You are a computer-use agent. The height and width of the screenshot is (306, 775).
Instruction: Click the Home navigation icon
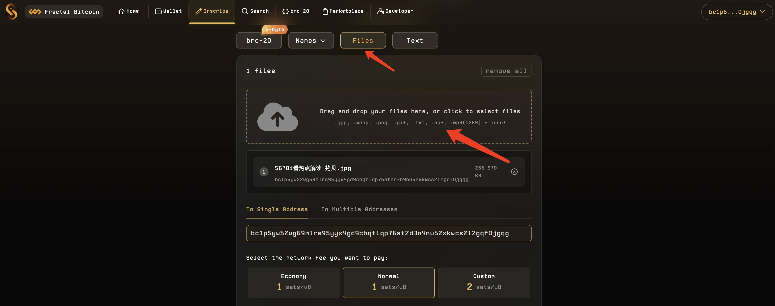point(120,11)
